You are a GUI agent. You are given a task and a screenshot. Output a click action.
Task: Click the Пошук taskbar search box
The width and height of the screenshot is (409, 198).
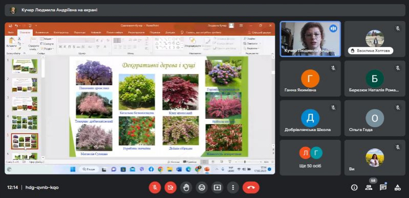(x=89, y=169)
